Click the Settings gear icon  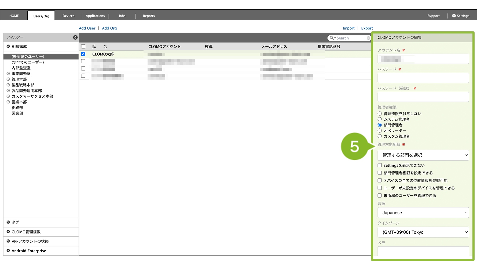[x=454, y=16]
